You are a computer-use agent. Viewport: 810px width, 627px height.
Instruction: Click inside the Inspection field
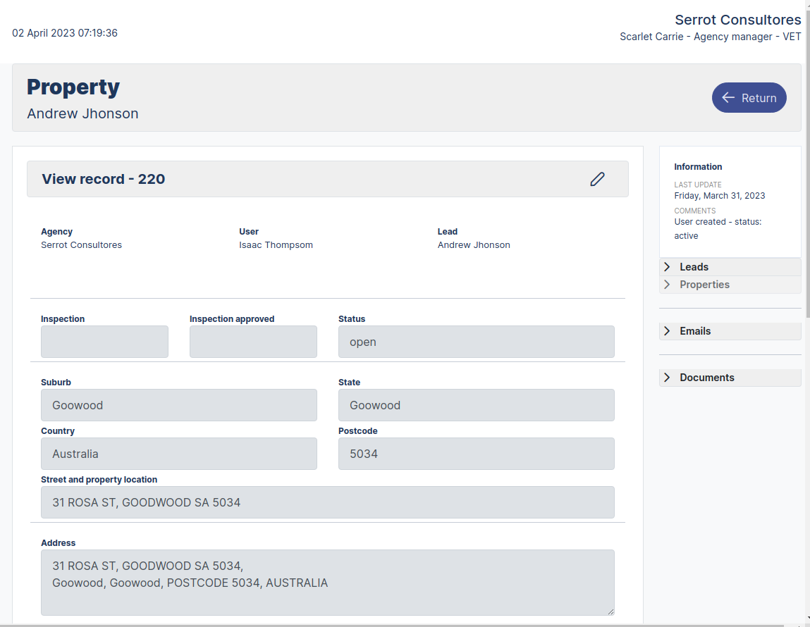click(x=104, y=341)
